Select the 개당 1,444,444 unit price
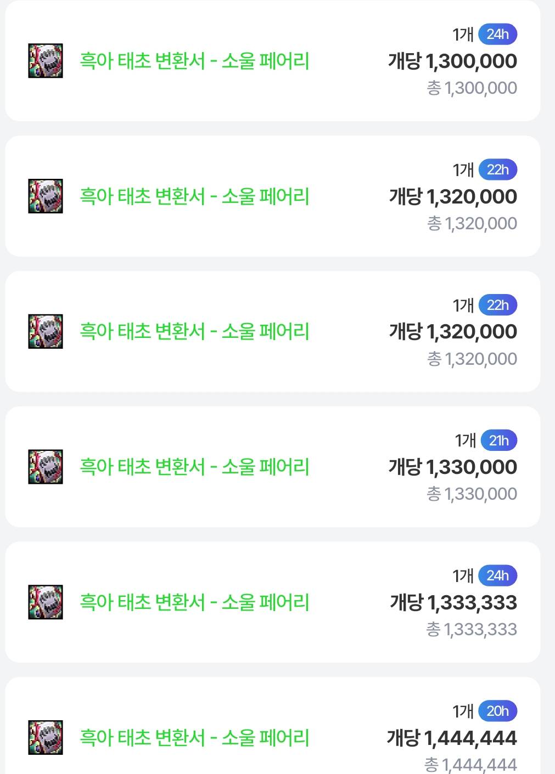The image size is (555, 774). click(x=452, y=738)
